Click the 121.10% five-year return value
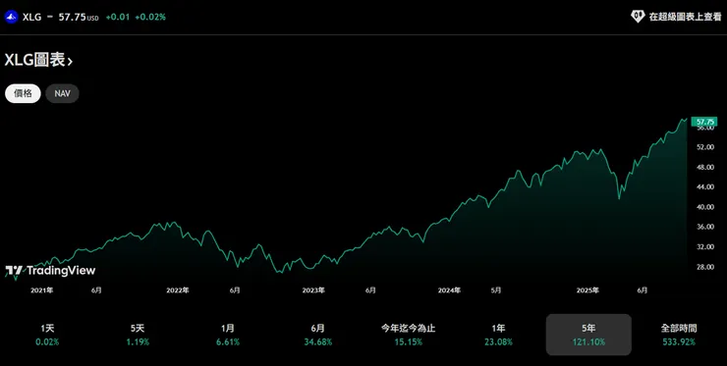 point(588,342)
